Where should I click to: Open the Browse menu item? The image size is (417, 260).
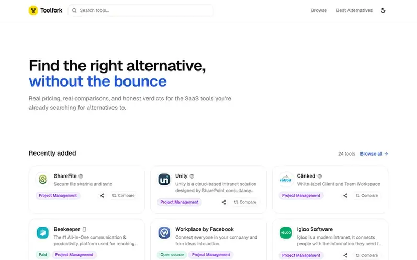coord(319,10)
